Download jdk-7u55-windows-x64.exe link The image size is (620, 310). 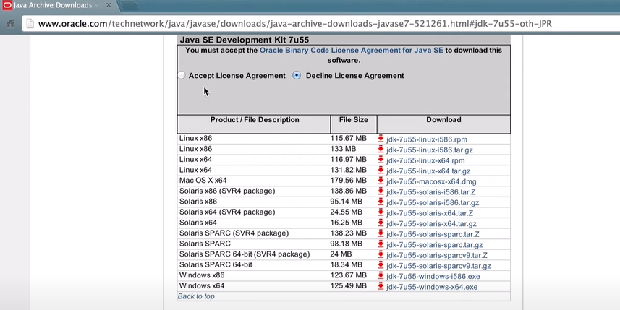pos(432,287)
